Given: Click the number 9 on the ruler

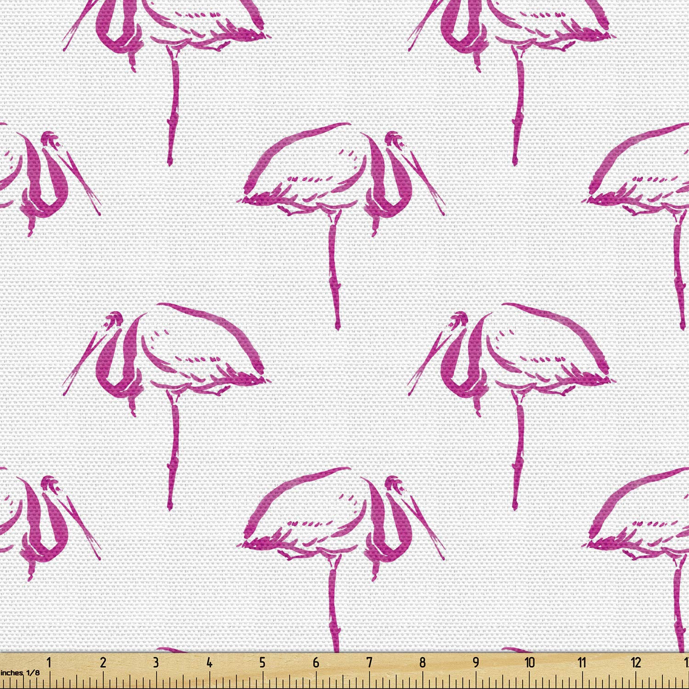Looking at the screenshot, I should click(475, 663).
